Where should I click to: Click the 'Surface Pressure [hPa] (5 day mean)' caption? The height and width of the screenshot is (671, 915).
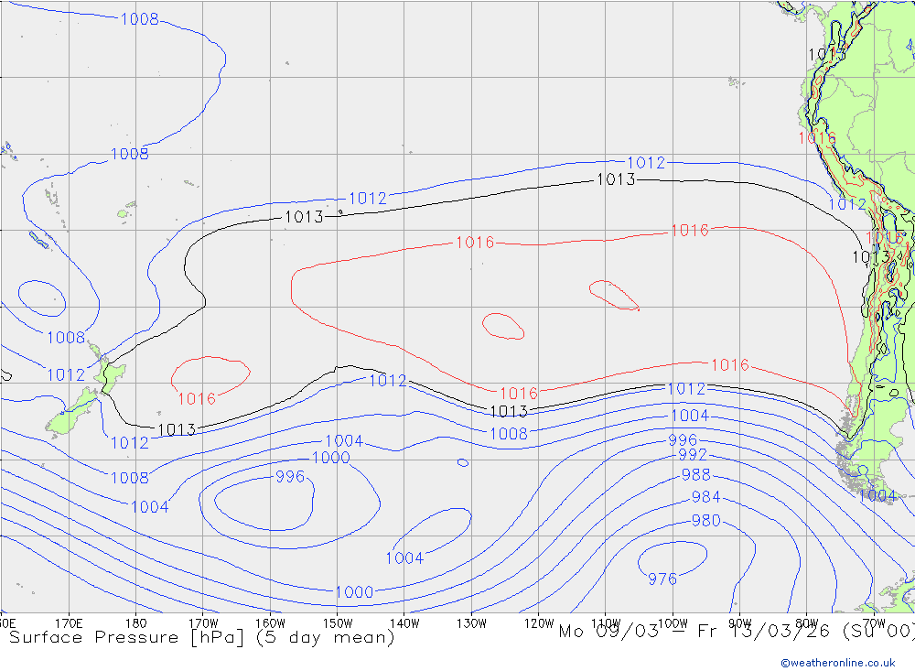[x=202, y=637]
